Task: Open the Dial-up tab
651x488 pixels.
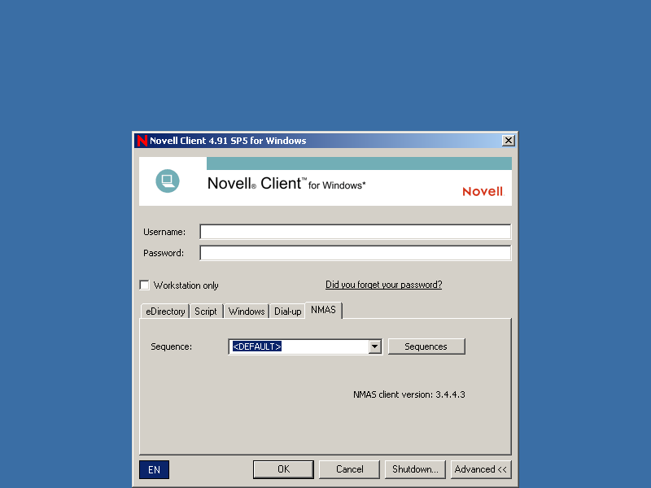Action: [x=288, y=312]
